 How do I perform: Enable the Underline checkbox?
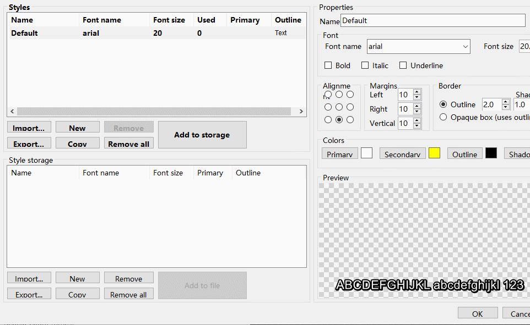point(402,65)
